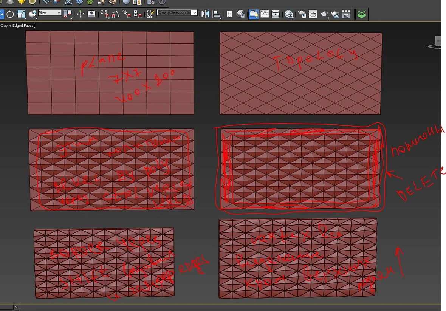
Task: Open the Rendered Frame Window
Action: pyautogui.click(x=313, y=14)
